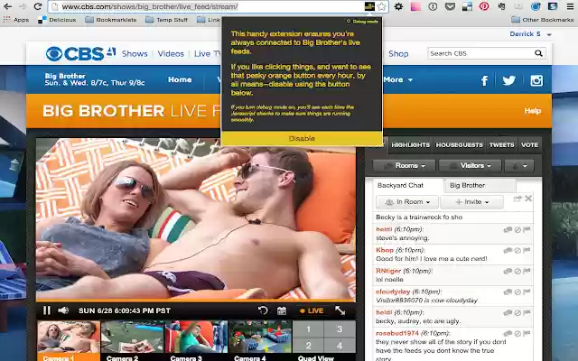
Task: Open the Big Brother Facebook page
Action: click(484, 80)
